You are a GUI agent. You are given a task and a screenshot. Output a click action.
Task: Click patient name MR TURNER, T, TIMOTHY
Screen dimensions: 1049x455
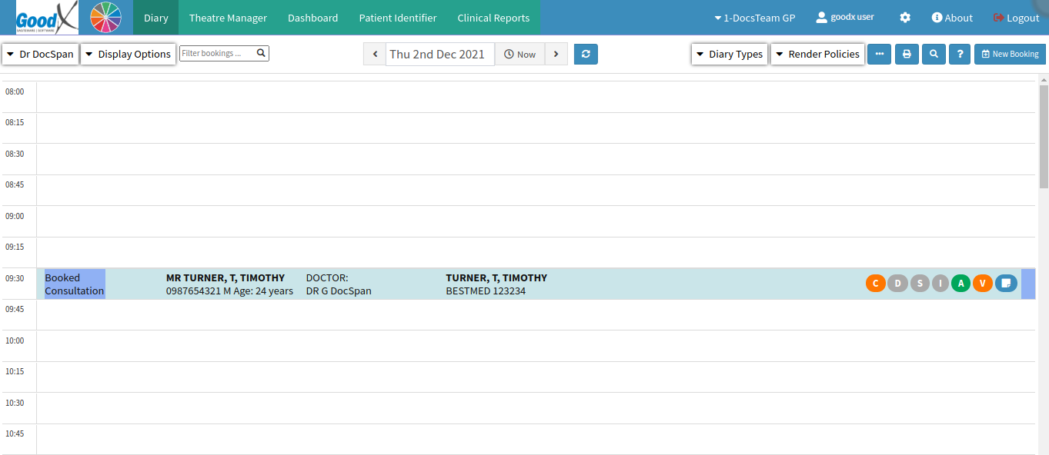(226, 277)
